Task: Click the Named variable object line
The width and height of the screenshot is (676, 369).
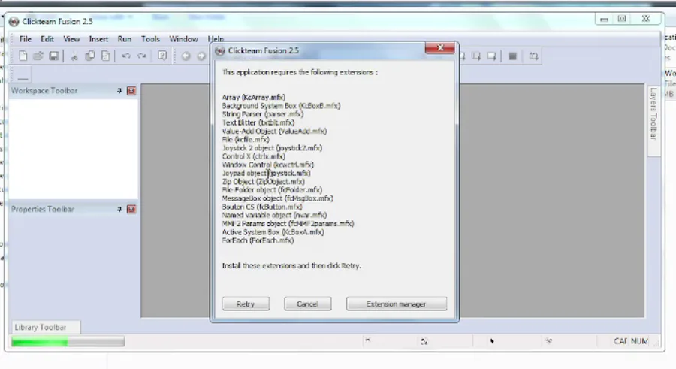Action: pos(274,215)
